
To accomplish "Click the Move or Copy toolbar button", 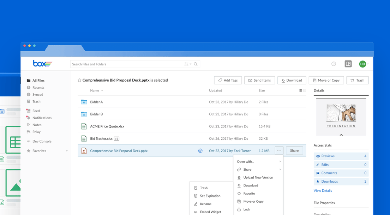I will pos(326,80).
